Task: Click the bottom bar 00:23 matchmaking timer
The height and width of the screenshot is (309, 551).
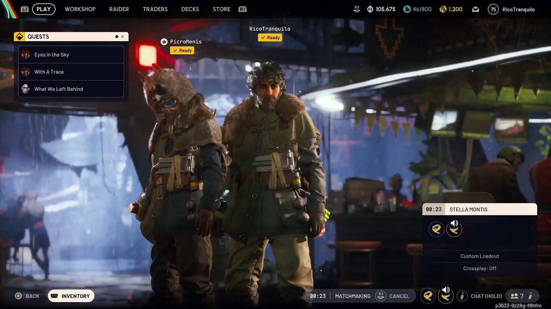Action: (318, 296)
